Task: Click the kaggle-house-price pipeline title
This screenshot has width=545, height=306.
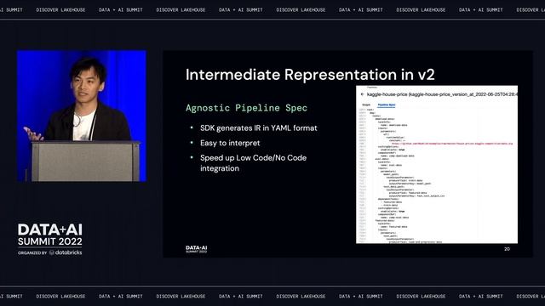Action: tap(442, 94)
